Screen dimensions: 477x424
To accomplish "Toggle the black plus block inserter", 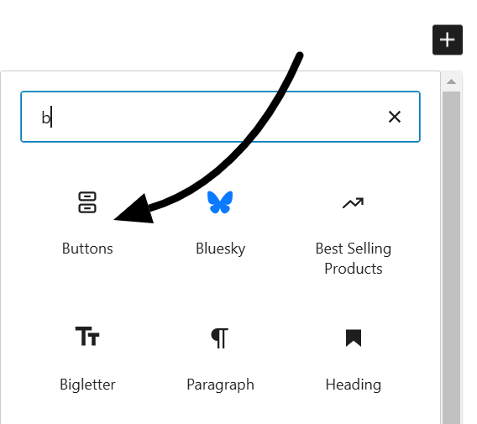I will coord(448,39).
